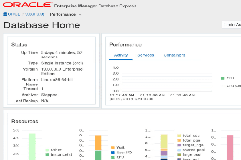
Task: Click the CPU legend green swatch
Action: click(222, 78)
